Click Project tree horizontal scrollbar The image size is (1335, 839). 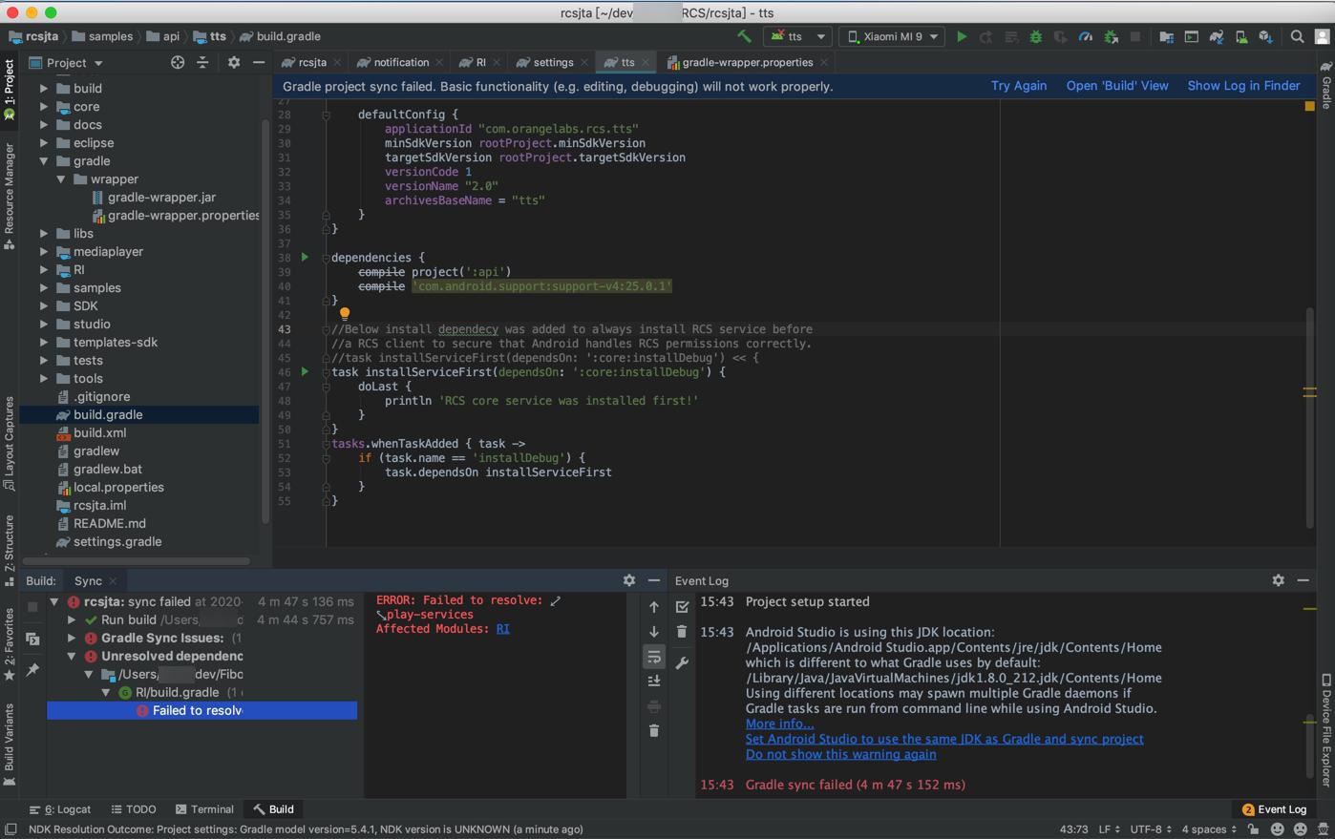pyautogui.click(x=137, y=561)
